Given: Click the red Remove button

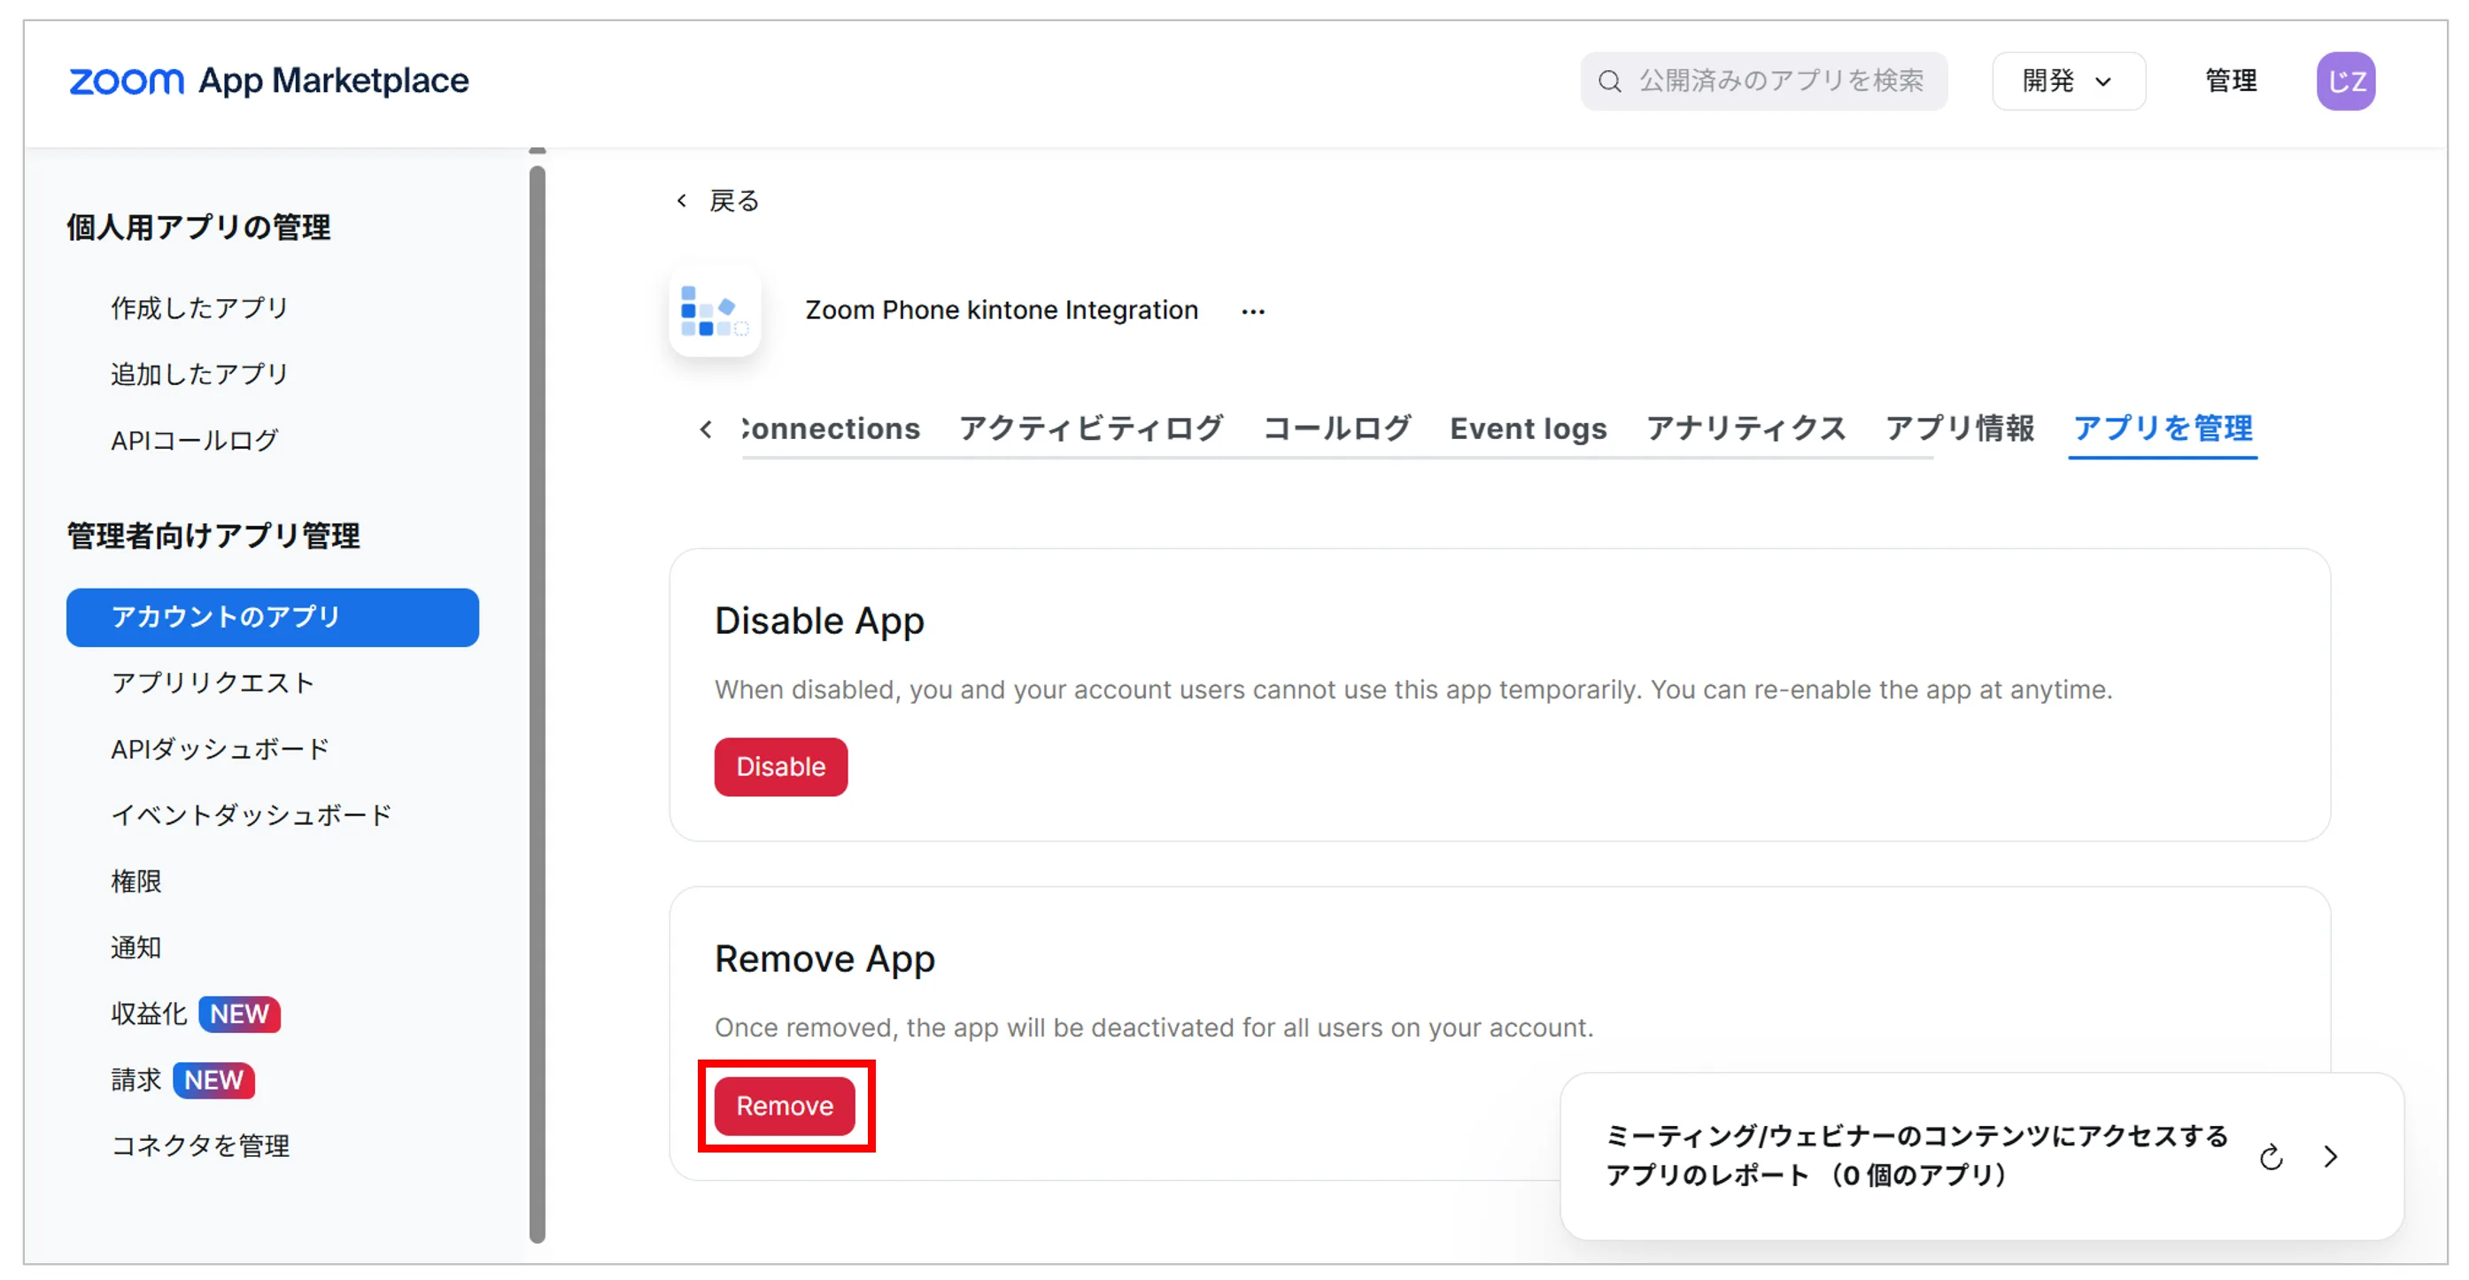Looking at the screenshot, I should point(784,1106).
